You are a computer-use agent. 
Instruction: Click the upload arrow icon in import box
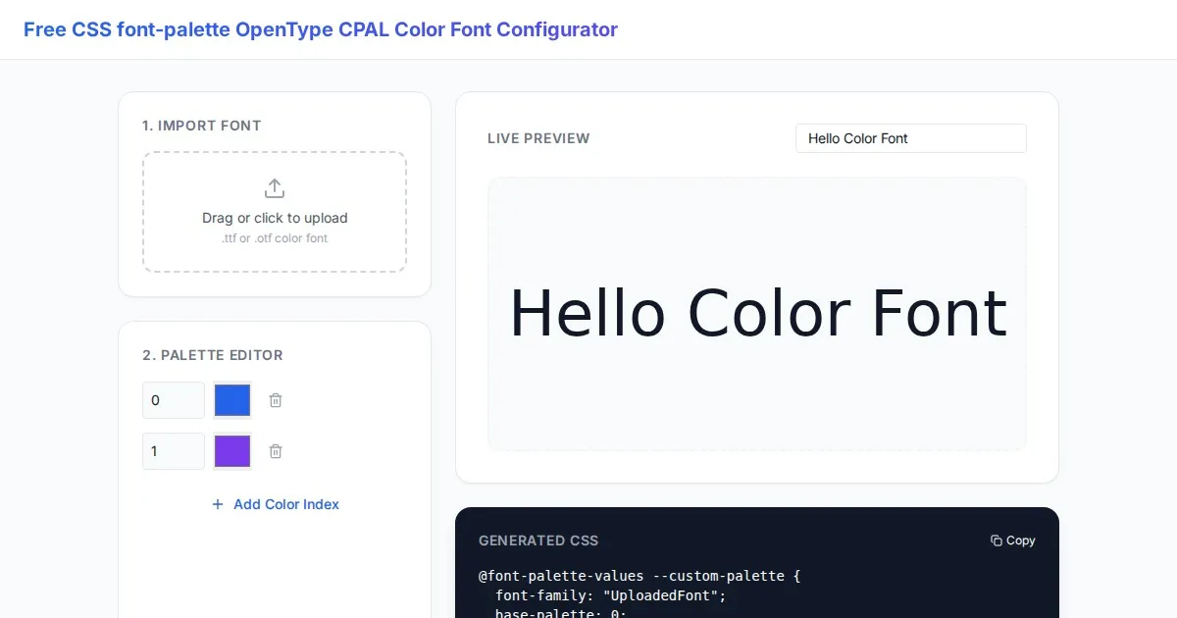[x=275, y=188]
